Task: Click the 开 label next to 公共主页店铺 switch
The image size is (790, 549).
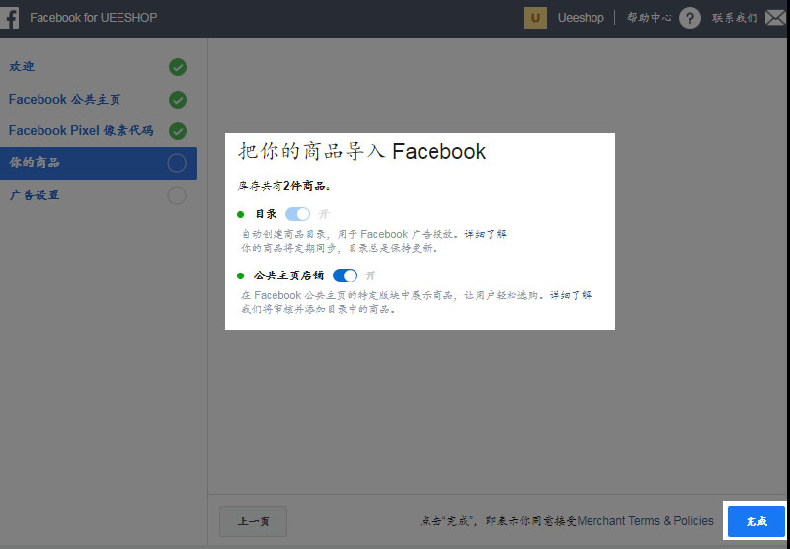Action: point(371,275)
